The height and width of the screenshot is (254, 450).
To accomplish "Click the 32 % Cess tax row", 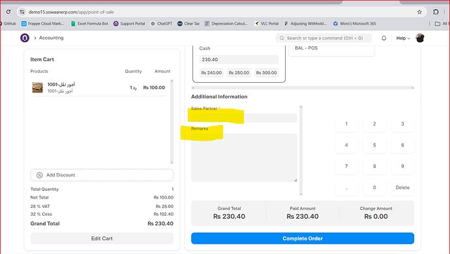I will [x=102, y=214].
